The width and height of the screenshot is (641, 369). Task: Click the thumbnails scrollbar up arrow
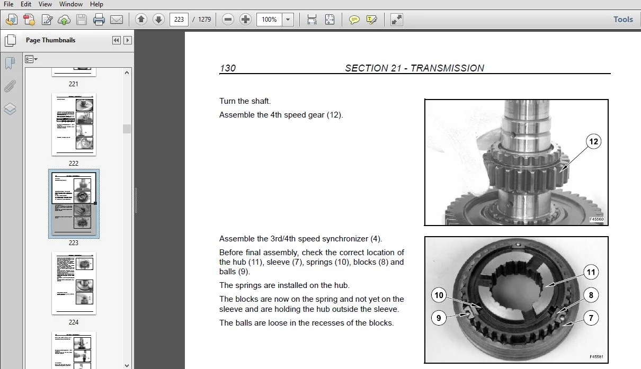[x=127, y=73]
